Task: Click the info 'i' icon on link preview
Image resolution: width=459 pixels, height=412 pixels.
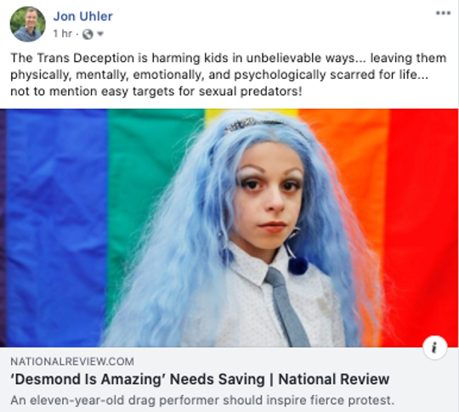Action: 434,347
